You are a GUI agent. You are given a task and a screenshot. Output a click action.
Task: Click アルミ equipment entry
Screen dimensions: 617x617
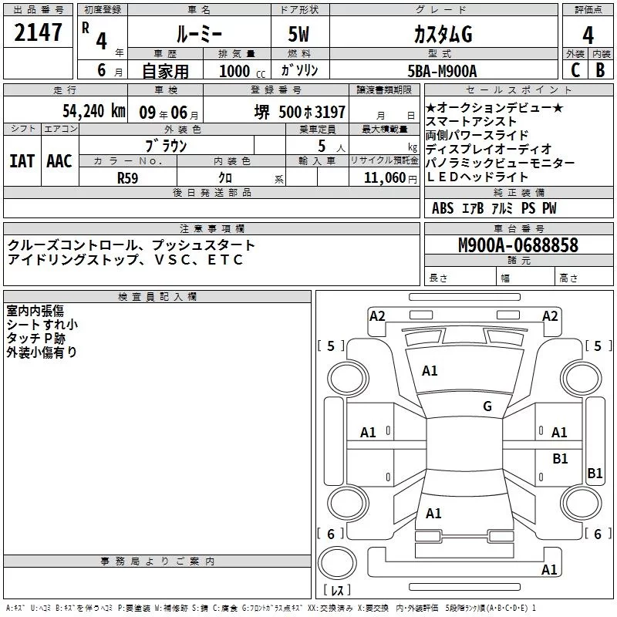tap(502, 208)
